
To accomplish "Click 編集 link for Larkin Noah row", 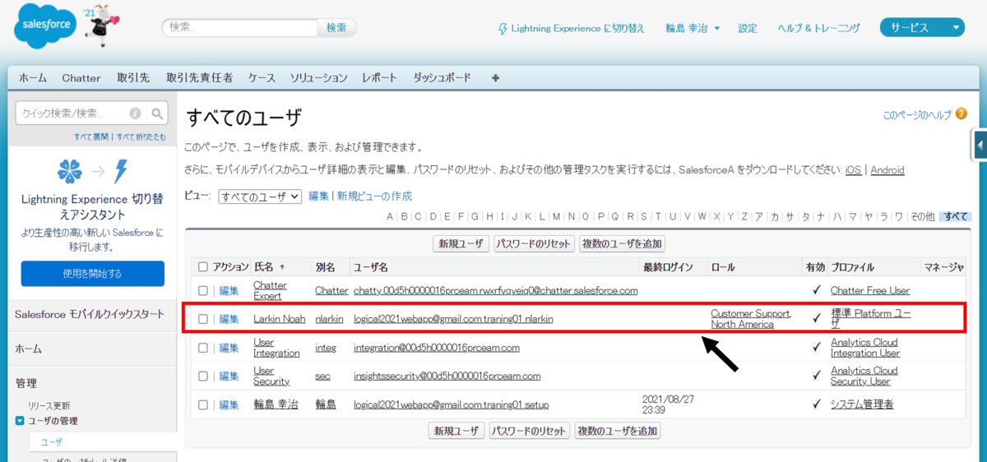I will 229,319.
